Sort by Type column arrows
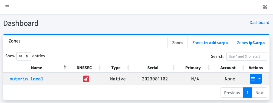Screen dimensions: 273x103 (x=128, y=68)
